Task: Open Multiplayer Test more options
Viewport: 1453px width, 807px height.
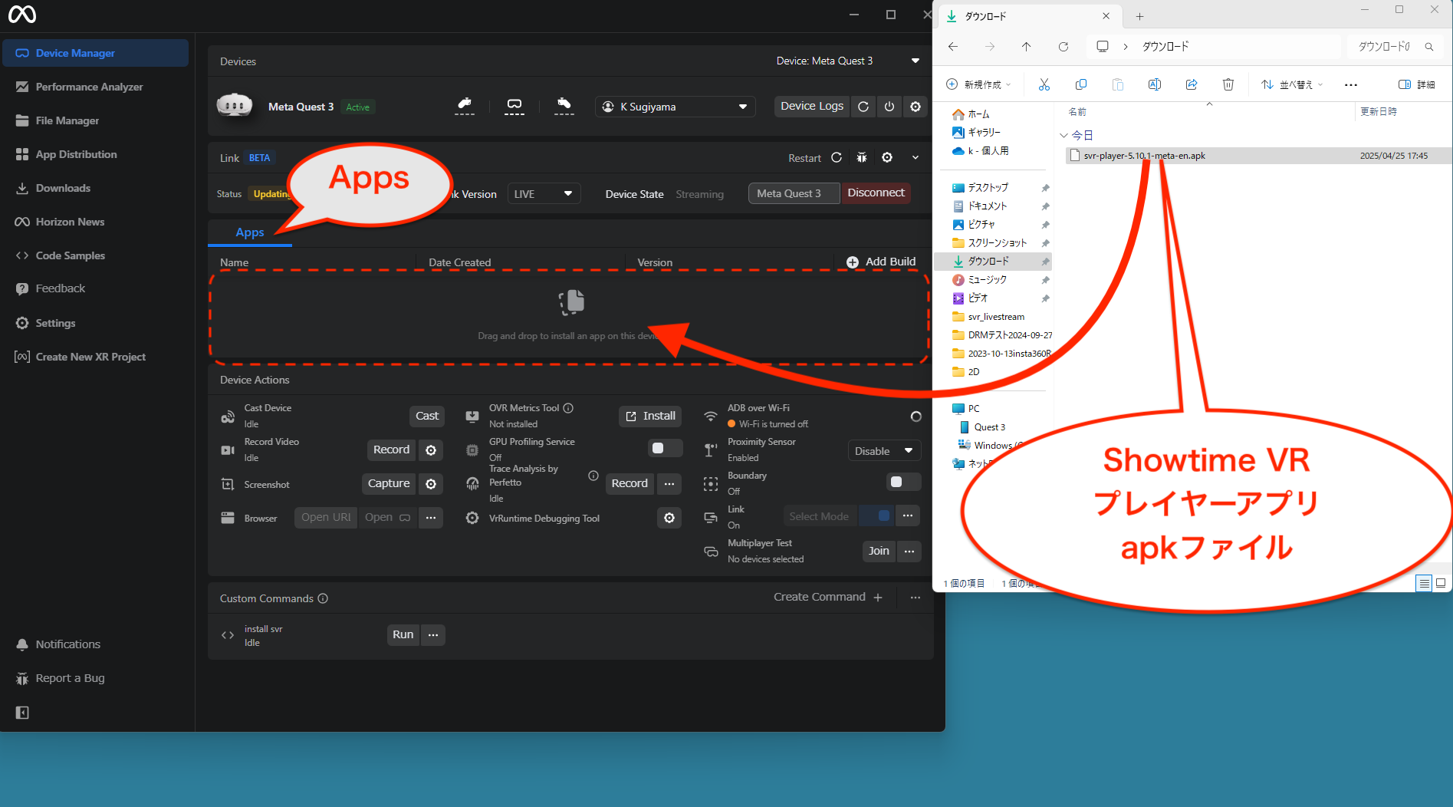Action: coord(909,552)
